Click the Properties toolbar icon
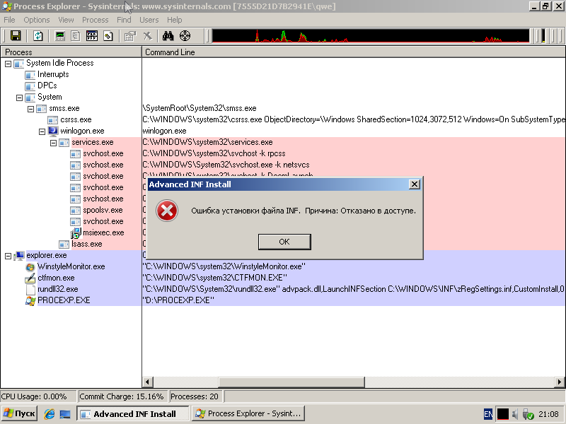This screenshot has height=424, width=566. [129, 35]
